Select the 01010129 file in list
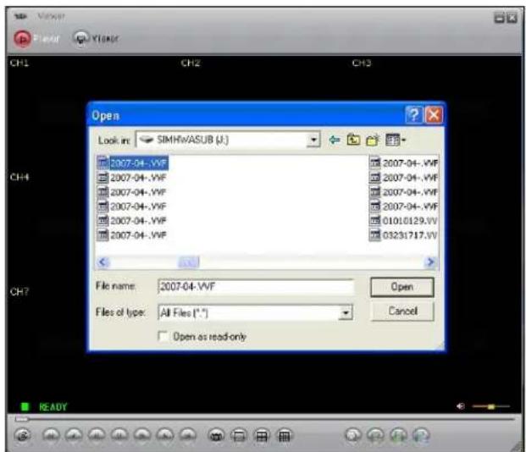Viewport: 526px width, 452px height. (x=408, y=222)
